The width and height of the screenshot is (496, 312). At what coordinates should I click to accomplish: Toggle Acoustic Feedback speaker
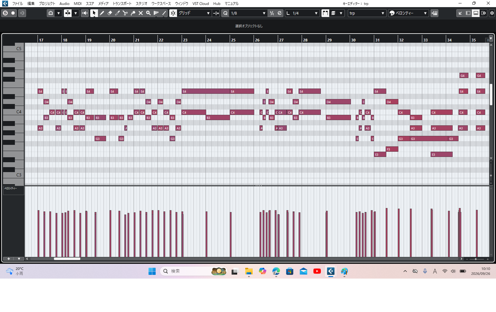[x=85, y=13]
